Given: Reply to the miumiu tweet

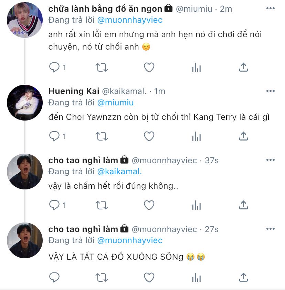Looking at the screenshot, I should pos(54,68).
